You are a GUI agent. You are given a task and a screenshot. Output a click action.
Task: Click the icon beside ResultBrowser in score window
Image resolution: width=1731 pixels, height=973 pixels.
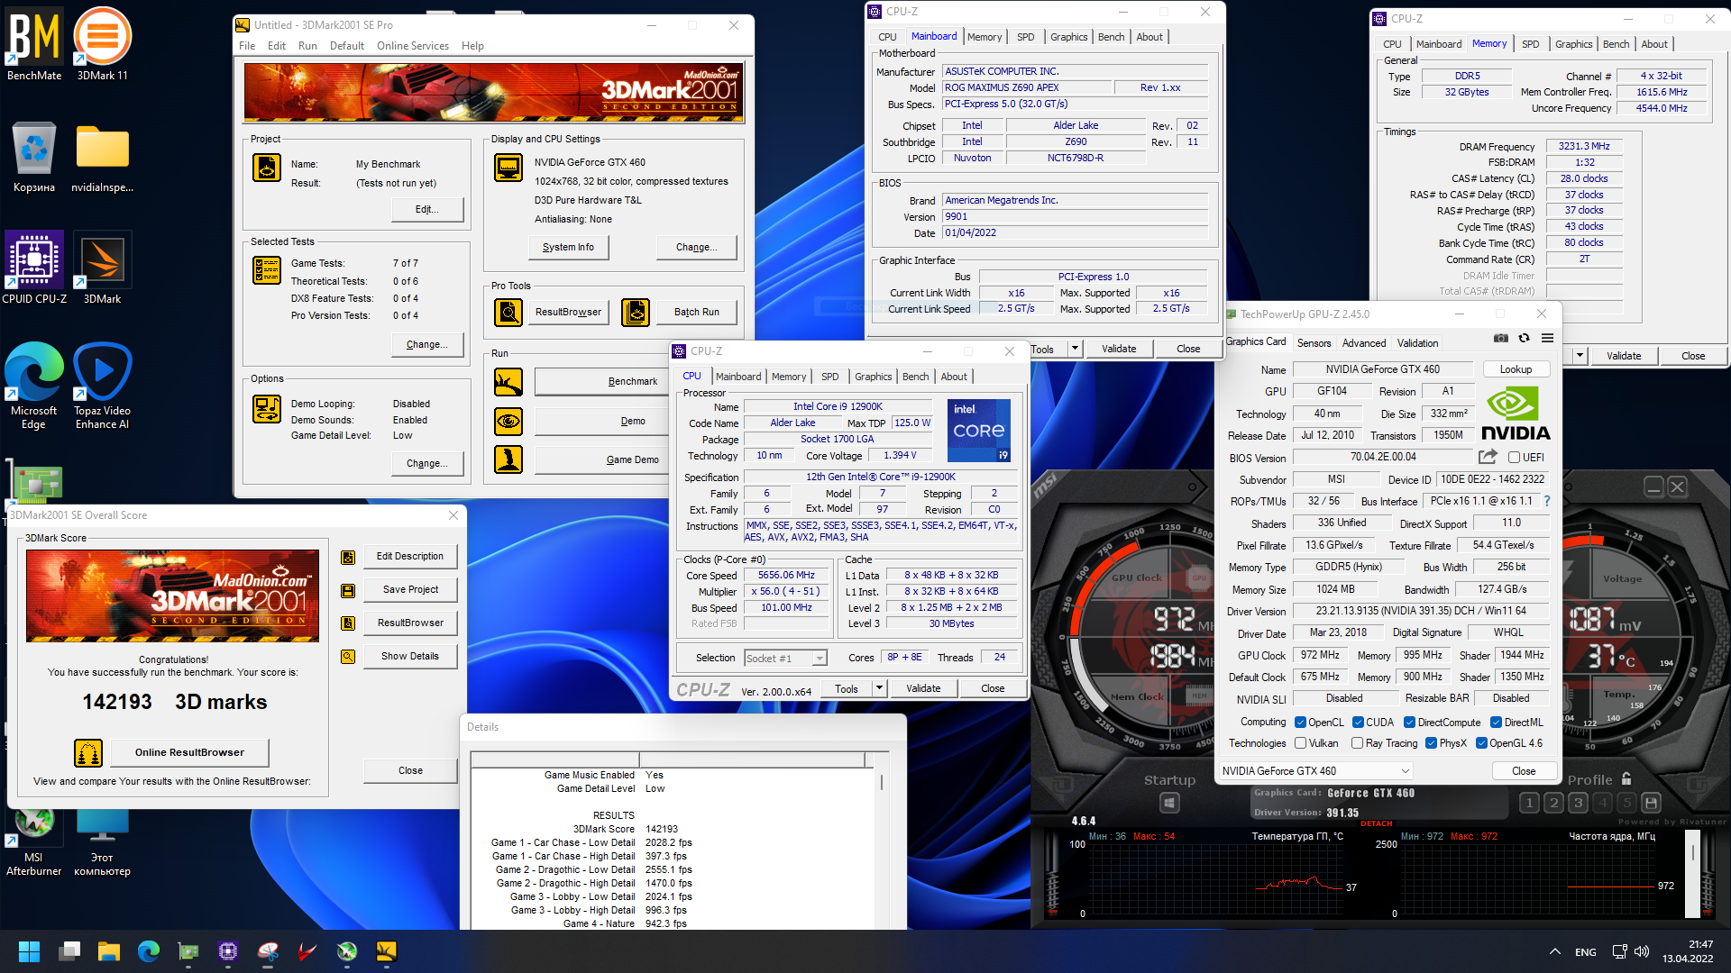[x=348, y=623]
